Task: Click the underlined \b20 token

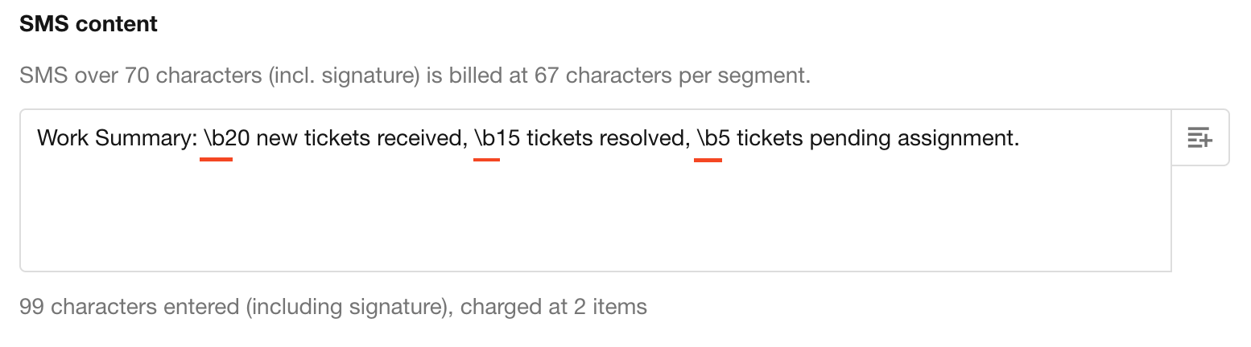Action: 217,139
